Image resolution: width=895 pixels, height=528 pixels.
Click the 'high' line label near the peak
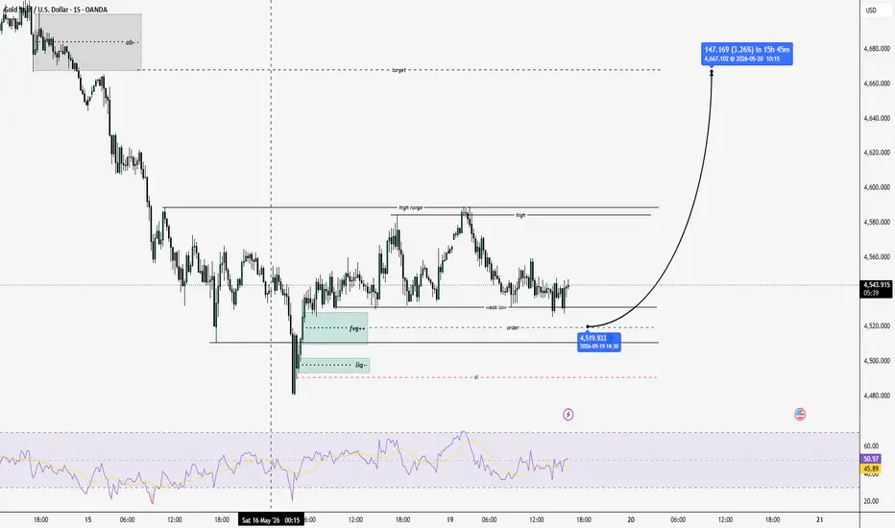(x=520, y=215)
